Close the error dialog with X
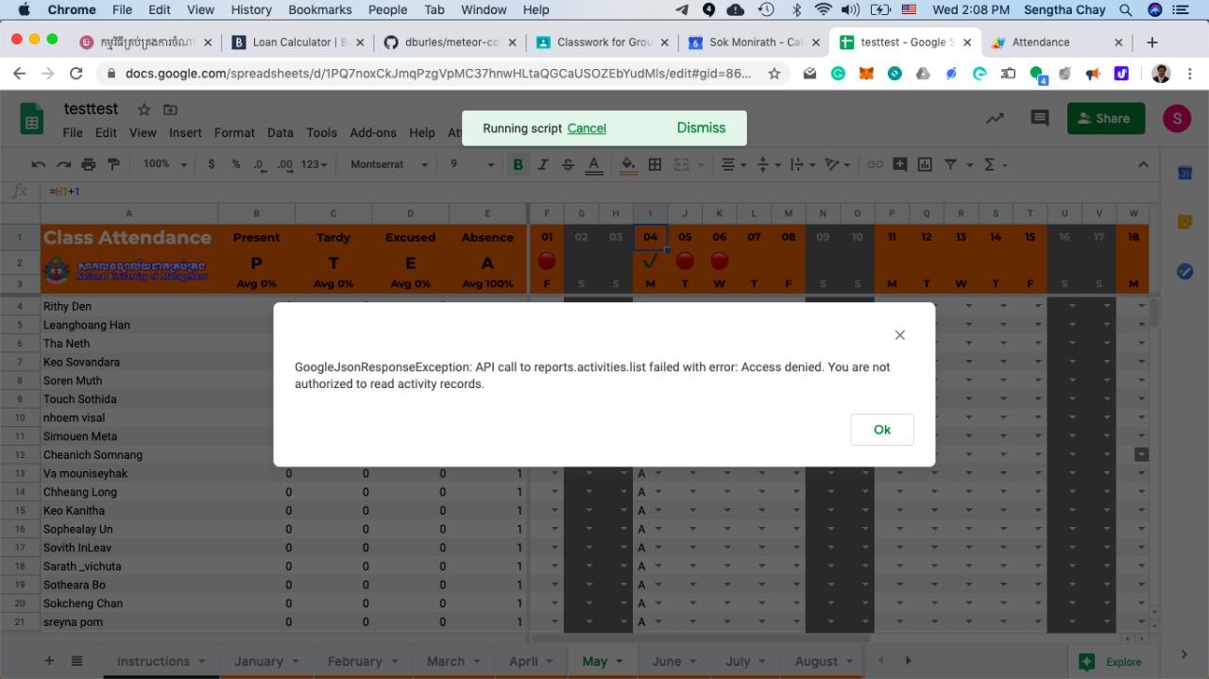 point(900,335)
